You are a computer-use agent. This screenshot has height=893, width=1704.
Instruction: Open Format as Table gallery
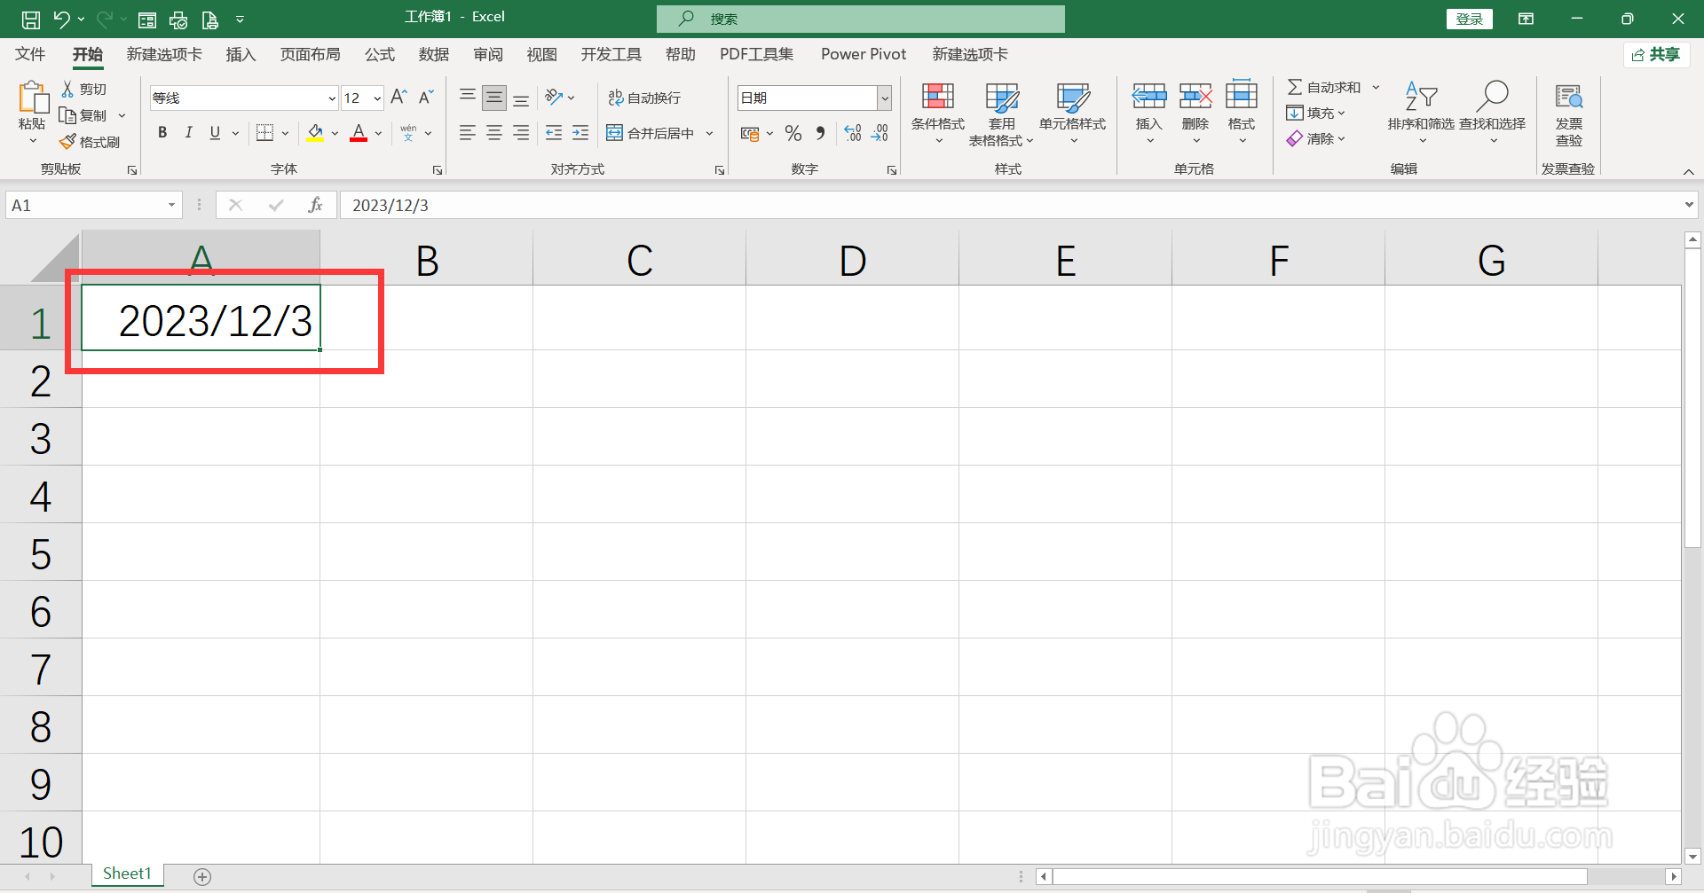coord(1002,96)
